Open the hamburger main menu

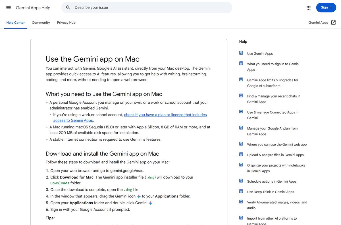click(9, 8)
